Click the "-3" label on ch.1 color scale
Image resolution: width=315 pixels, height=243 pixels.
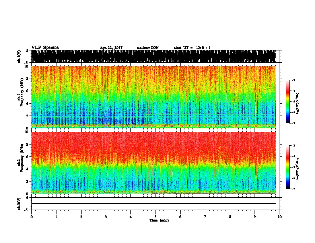293,80
